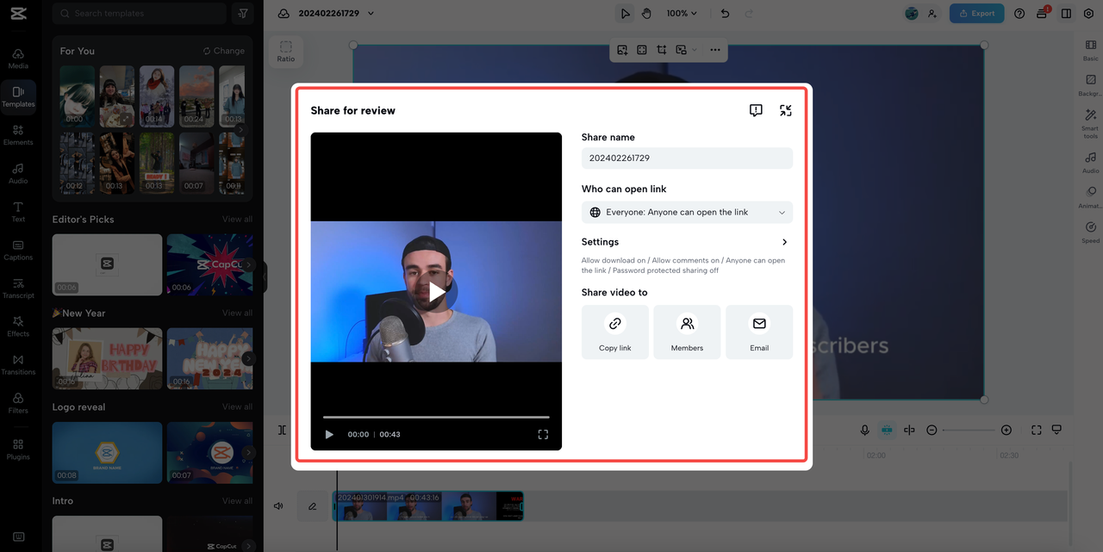This screenshot has height=552, width=1103.
Task: Open the Audio sidebar panel on the left
Action: click(x=18, y=173)
